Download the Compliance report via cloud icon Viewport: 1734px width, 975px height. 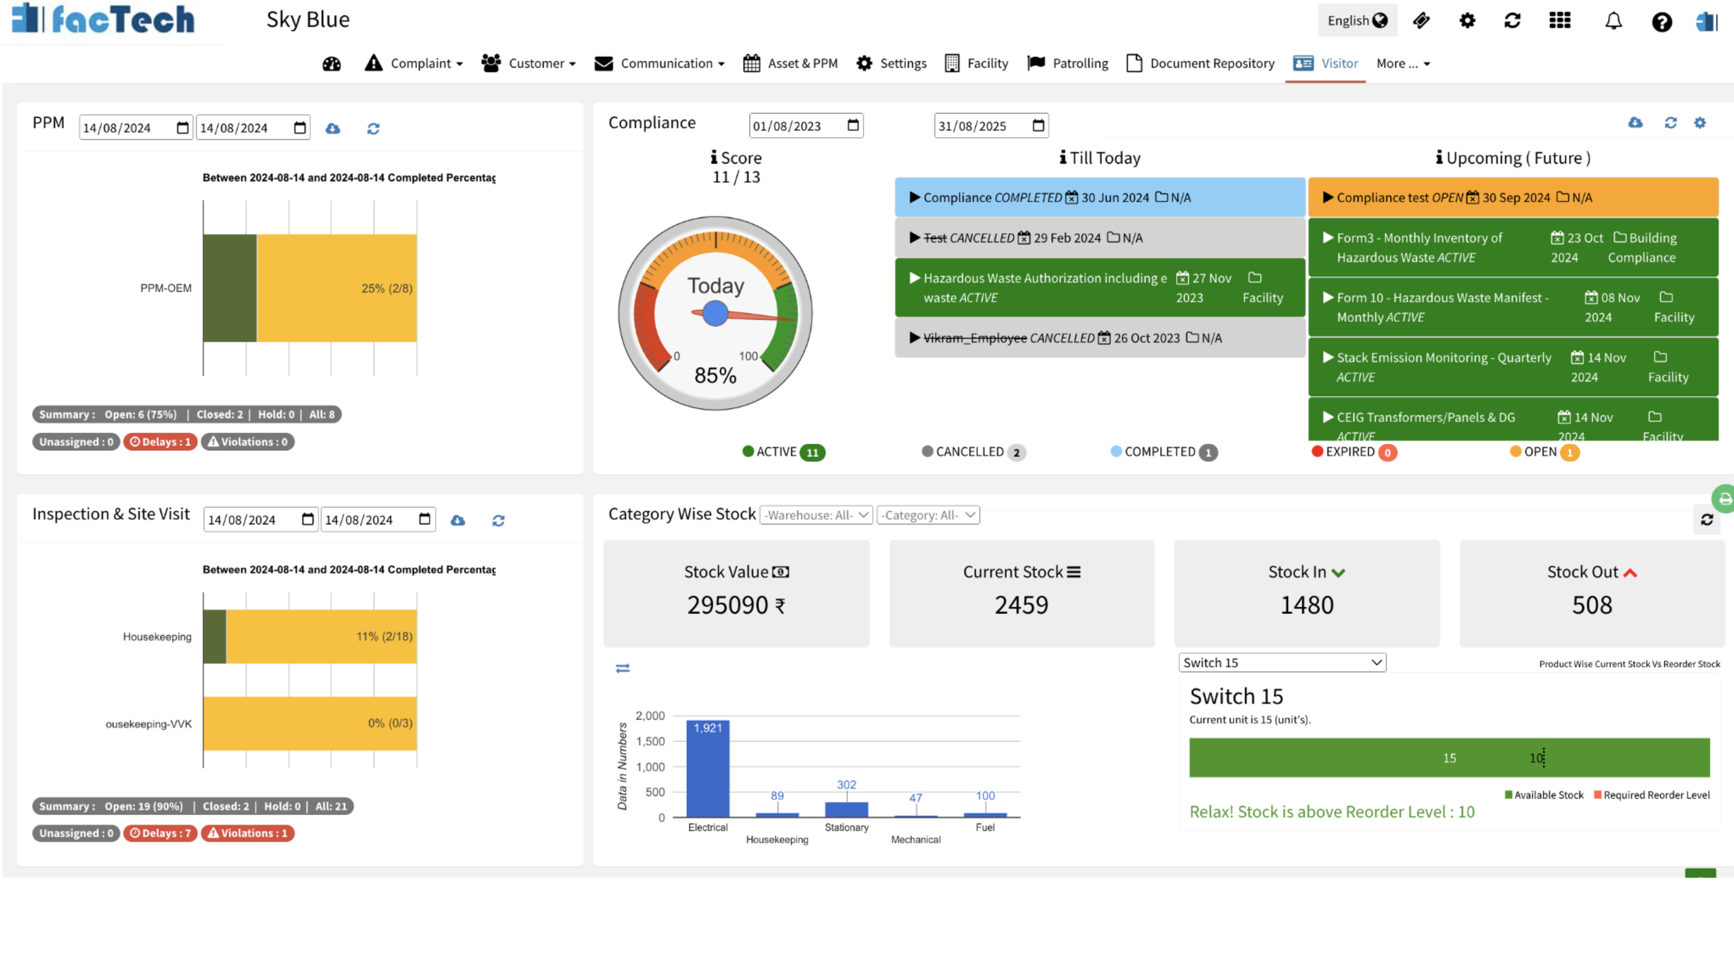pyautogui.click(x=1636, y=123)
